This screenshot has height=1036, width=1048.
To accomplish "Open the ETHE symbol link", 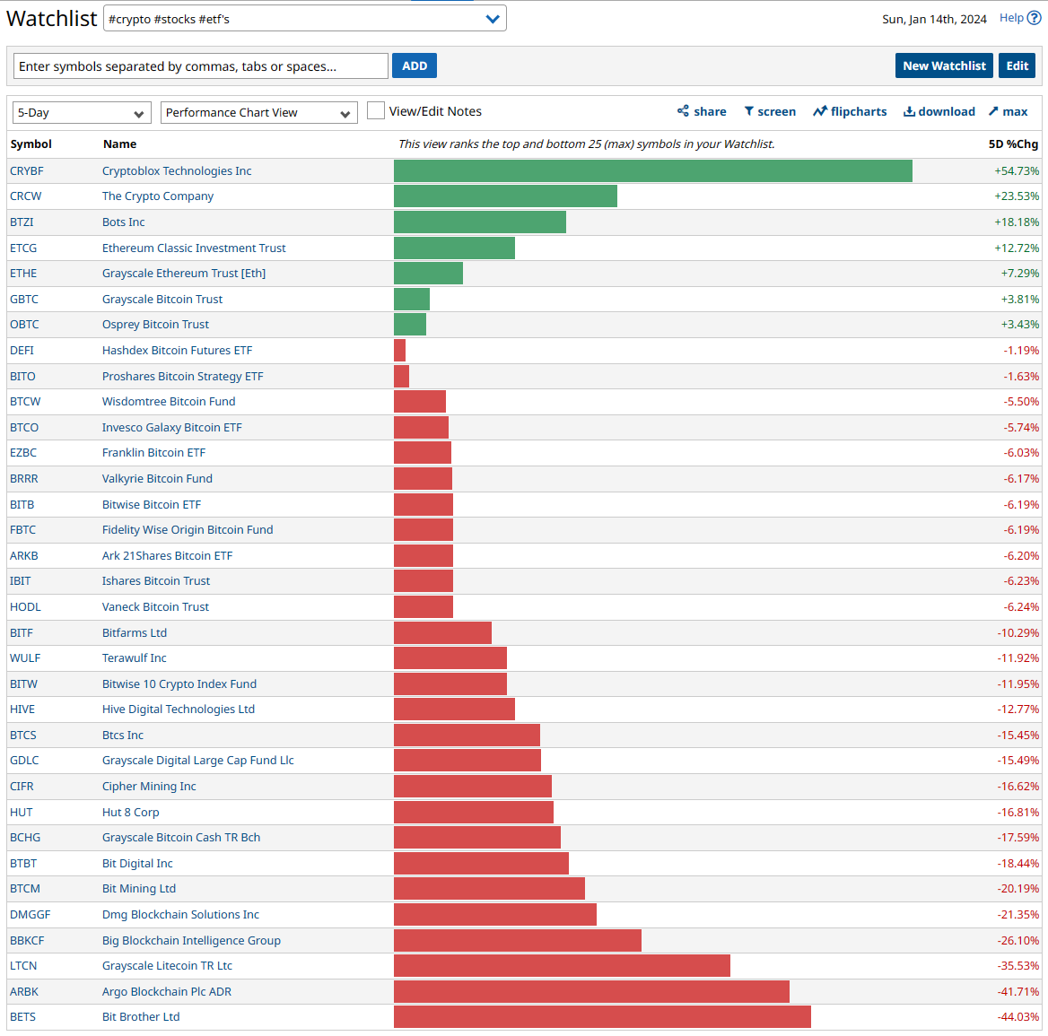I will [23, 274].
